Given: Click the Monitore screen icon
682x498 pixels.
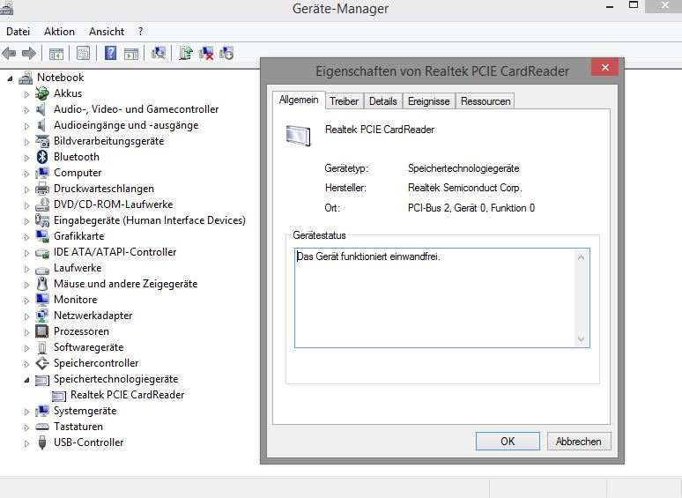Looking at the screenshot, I should click(42, 299).
